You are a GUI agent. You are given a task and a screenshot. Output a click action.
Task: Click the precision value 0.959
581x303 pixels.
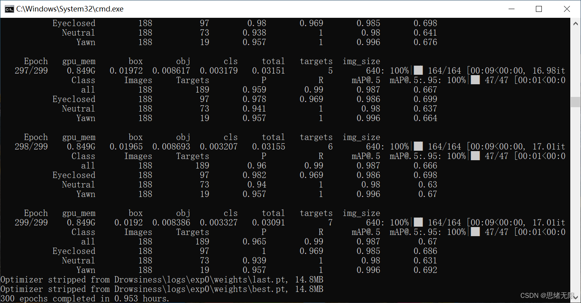pos(254,90)
